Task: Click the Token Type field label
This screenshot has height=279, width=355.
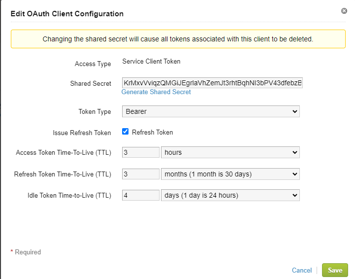Action: click(x=95, y=112)
